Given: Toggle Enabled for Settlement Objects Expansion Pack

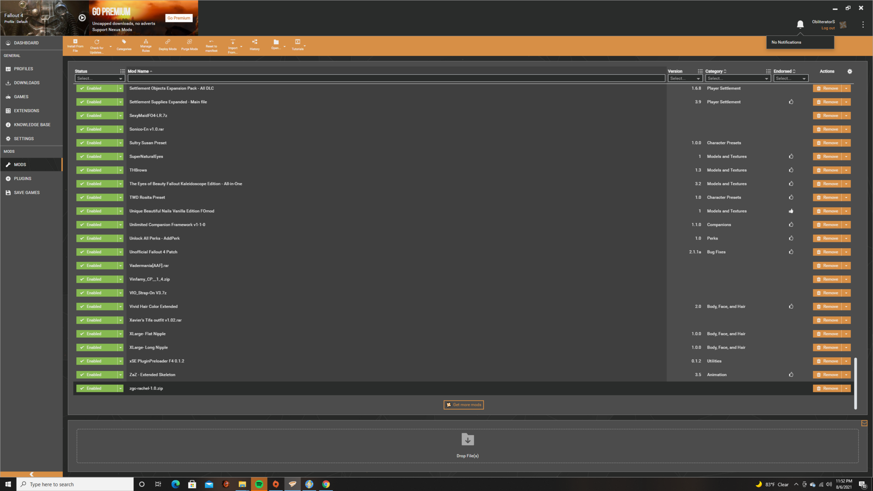Looking at the screenshot, I should [96, 88].
